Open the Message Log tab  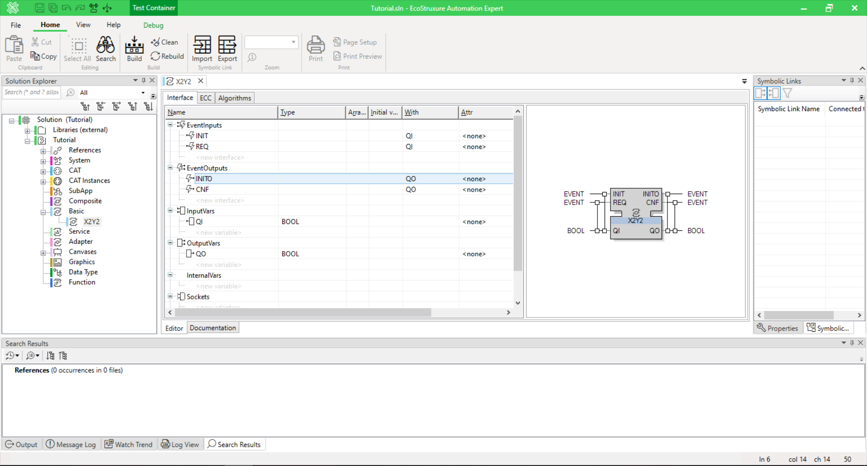71,444
